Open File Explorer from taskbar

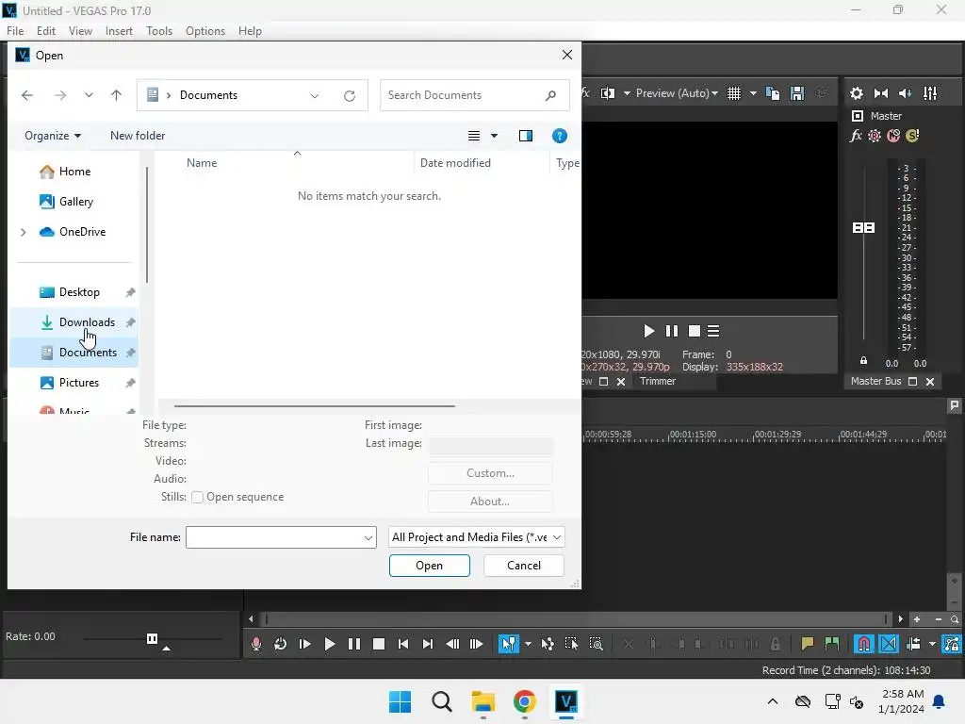click(x=483, y=701)
